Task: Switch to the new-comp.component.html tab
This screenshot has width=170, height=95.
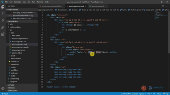Action: pyautogui.click(x=52, y=6)
